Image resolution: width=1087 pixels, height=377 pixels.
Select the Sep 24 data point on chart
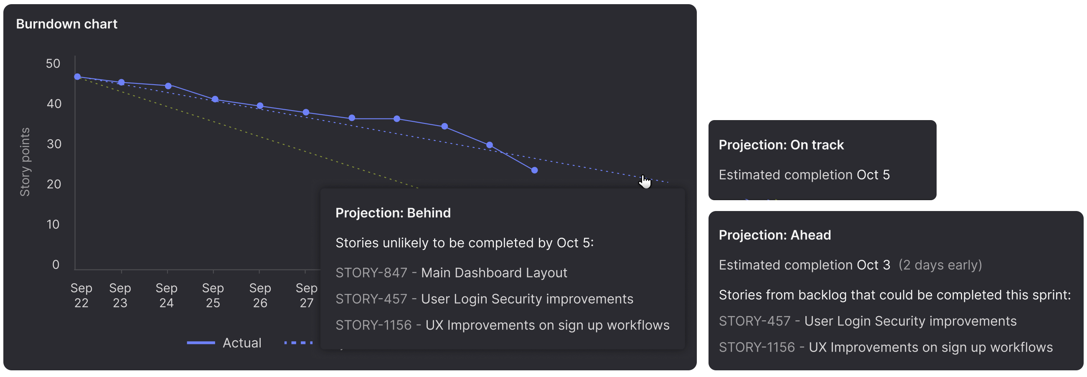coord(168,86)
